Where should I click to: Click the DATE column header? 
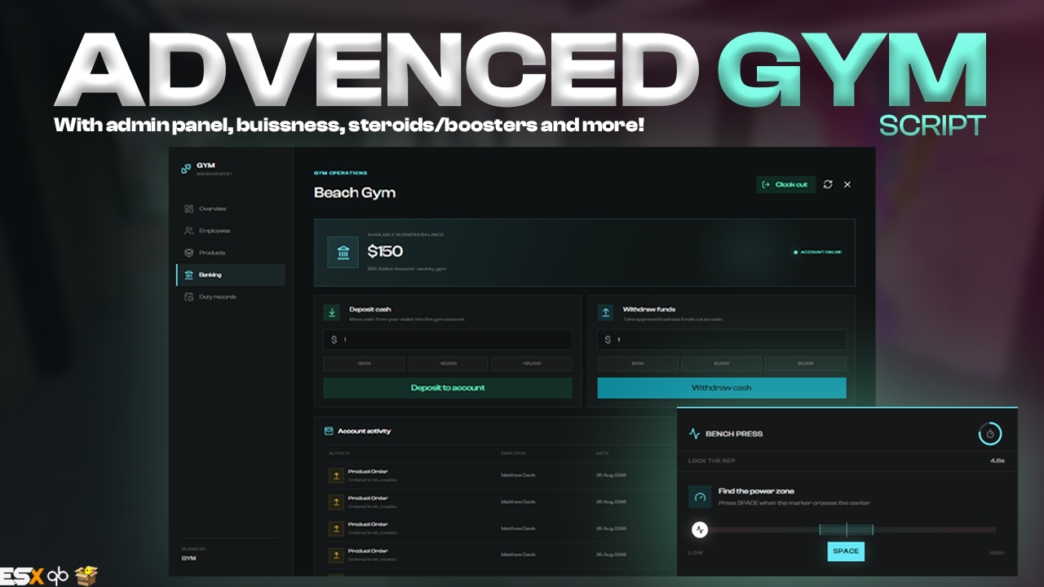[x=602, y=452]
